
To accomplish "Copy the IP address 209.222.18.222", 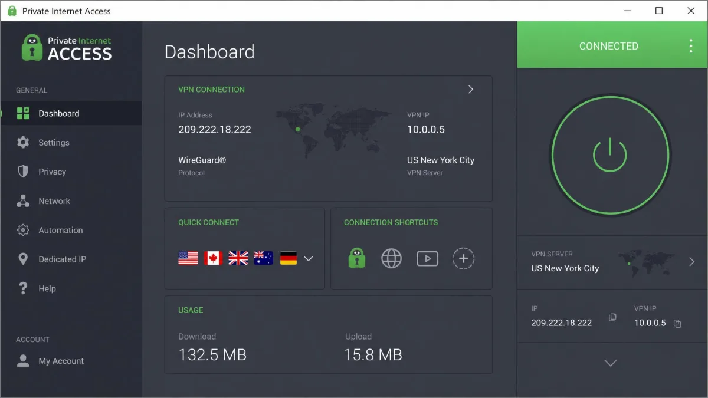I will point(612,317).
